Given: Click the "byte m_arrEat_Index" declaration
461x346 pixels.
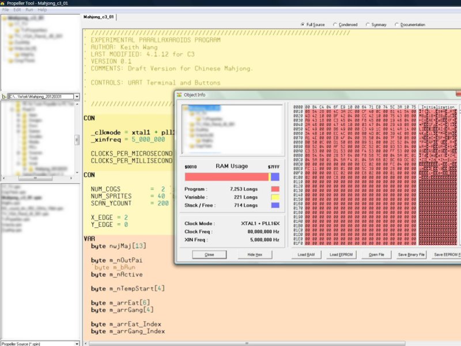Looking at the screenshot, I should [x=126, y=324].
